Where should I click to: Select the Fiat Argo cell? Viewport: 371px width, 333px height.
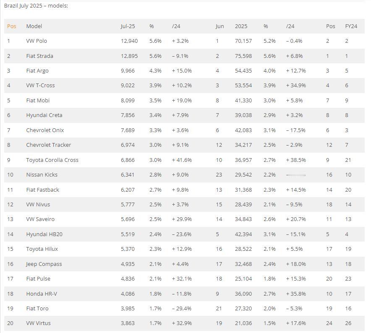point(37,71)
